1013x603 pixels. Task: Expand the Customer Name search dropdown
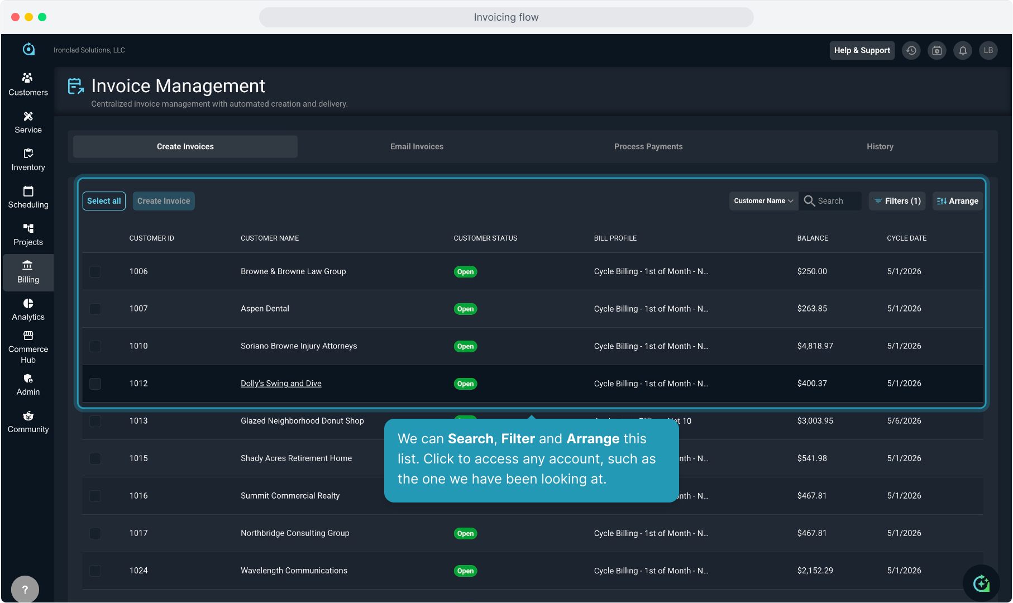tap(763, 201)
